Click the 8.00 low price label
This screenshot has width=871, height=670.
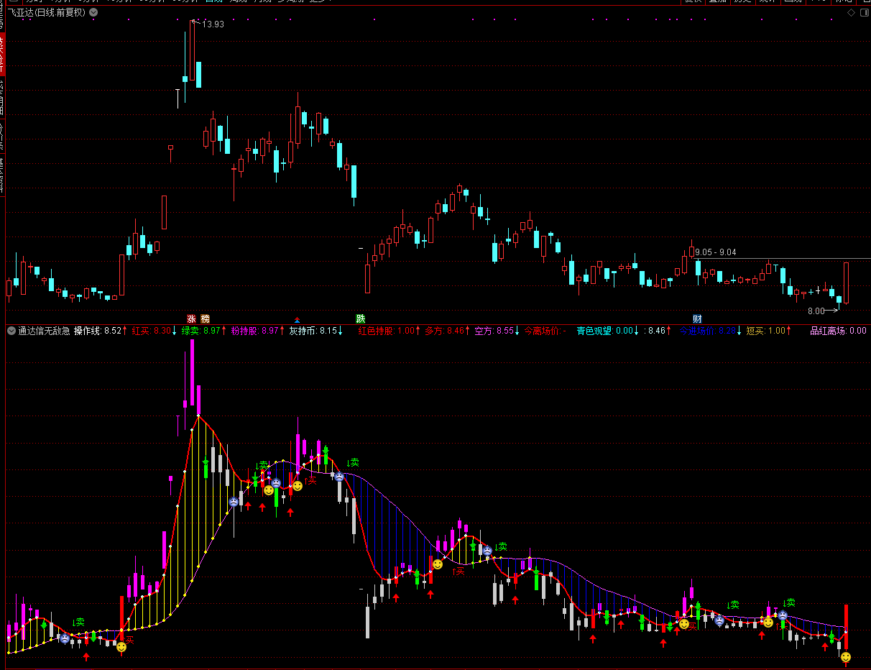816,311
